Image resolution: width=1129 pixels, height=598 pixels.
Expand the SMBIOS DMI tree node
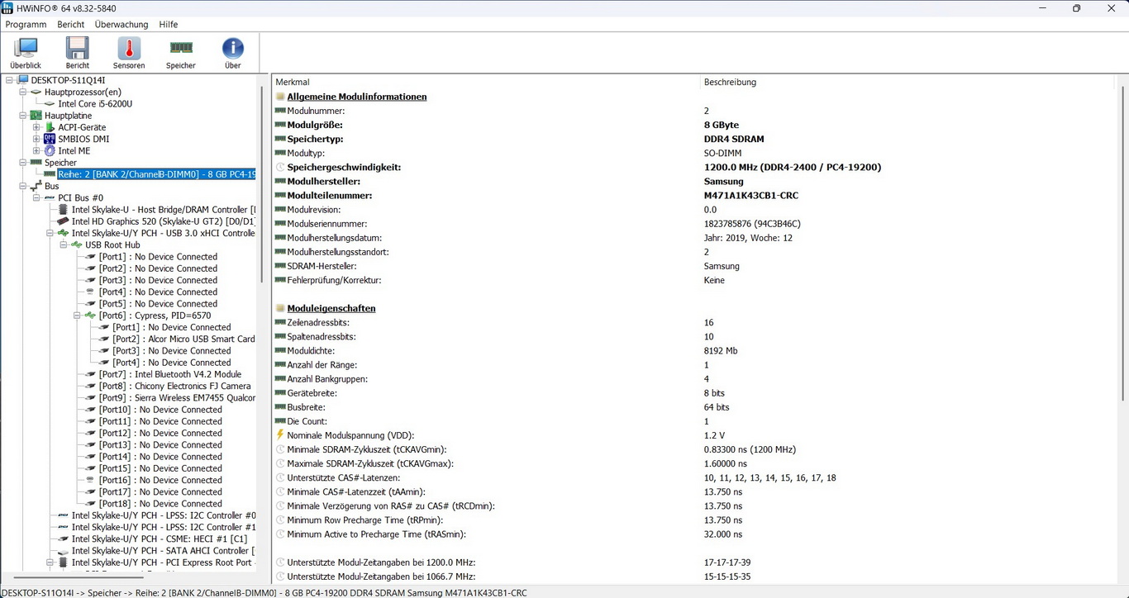[36, 140]
